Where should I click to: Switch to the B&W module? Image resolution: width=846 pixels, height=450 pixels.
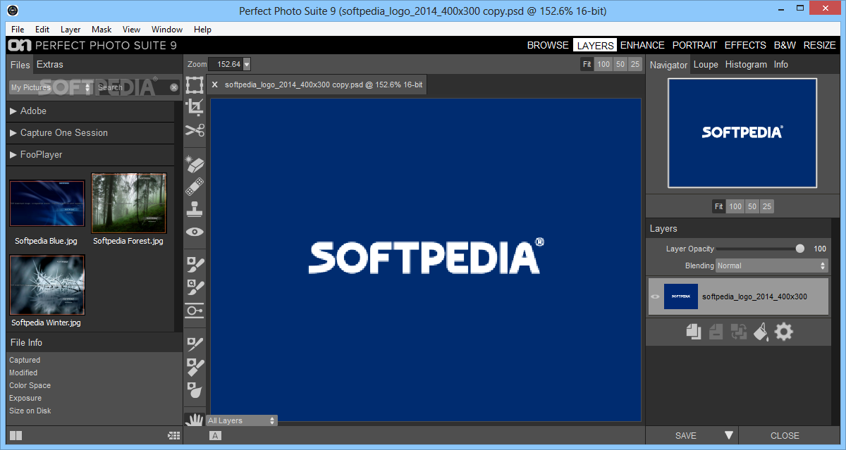point(785,45)
